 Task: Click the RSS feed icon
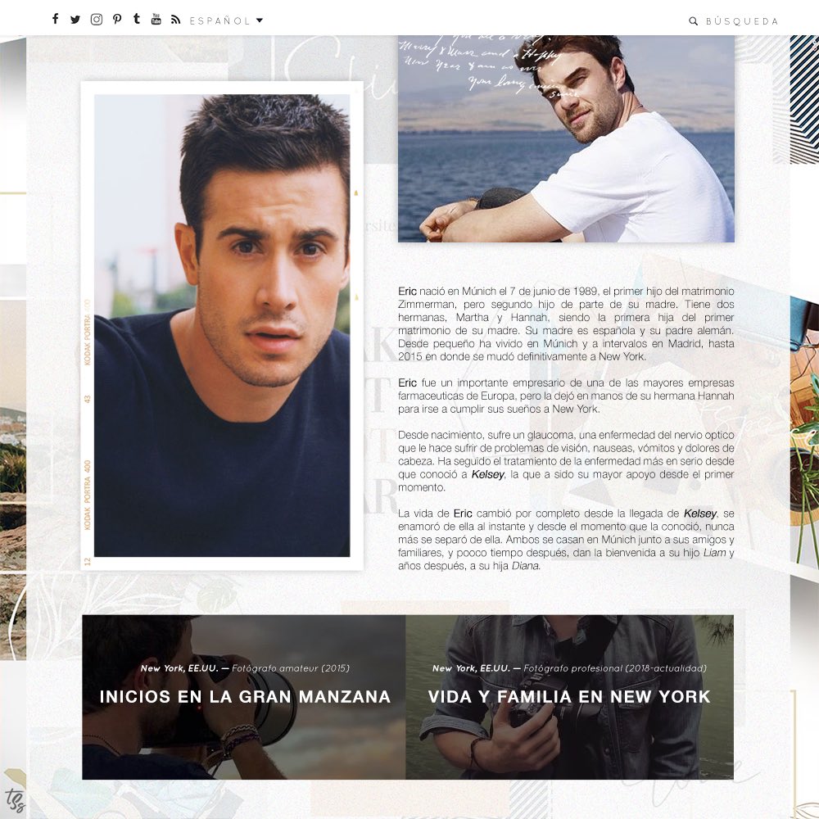point(175,19)
